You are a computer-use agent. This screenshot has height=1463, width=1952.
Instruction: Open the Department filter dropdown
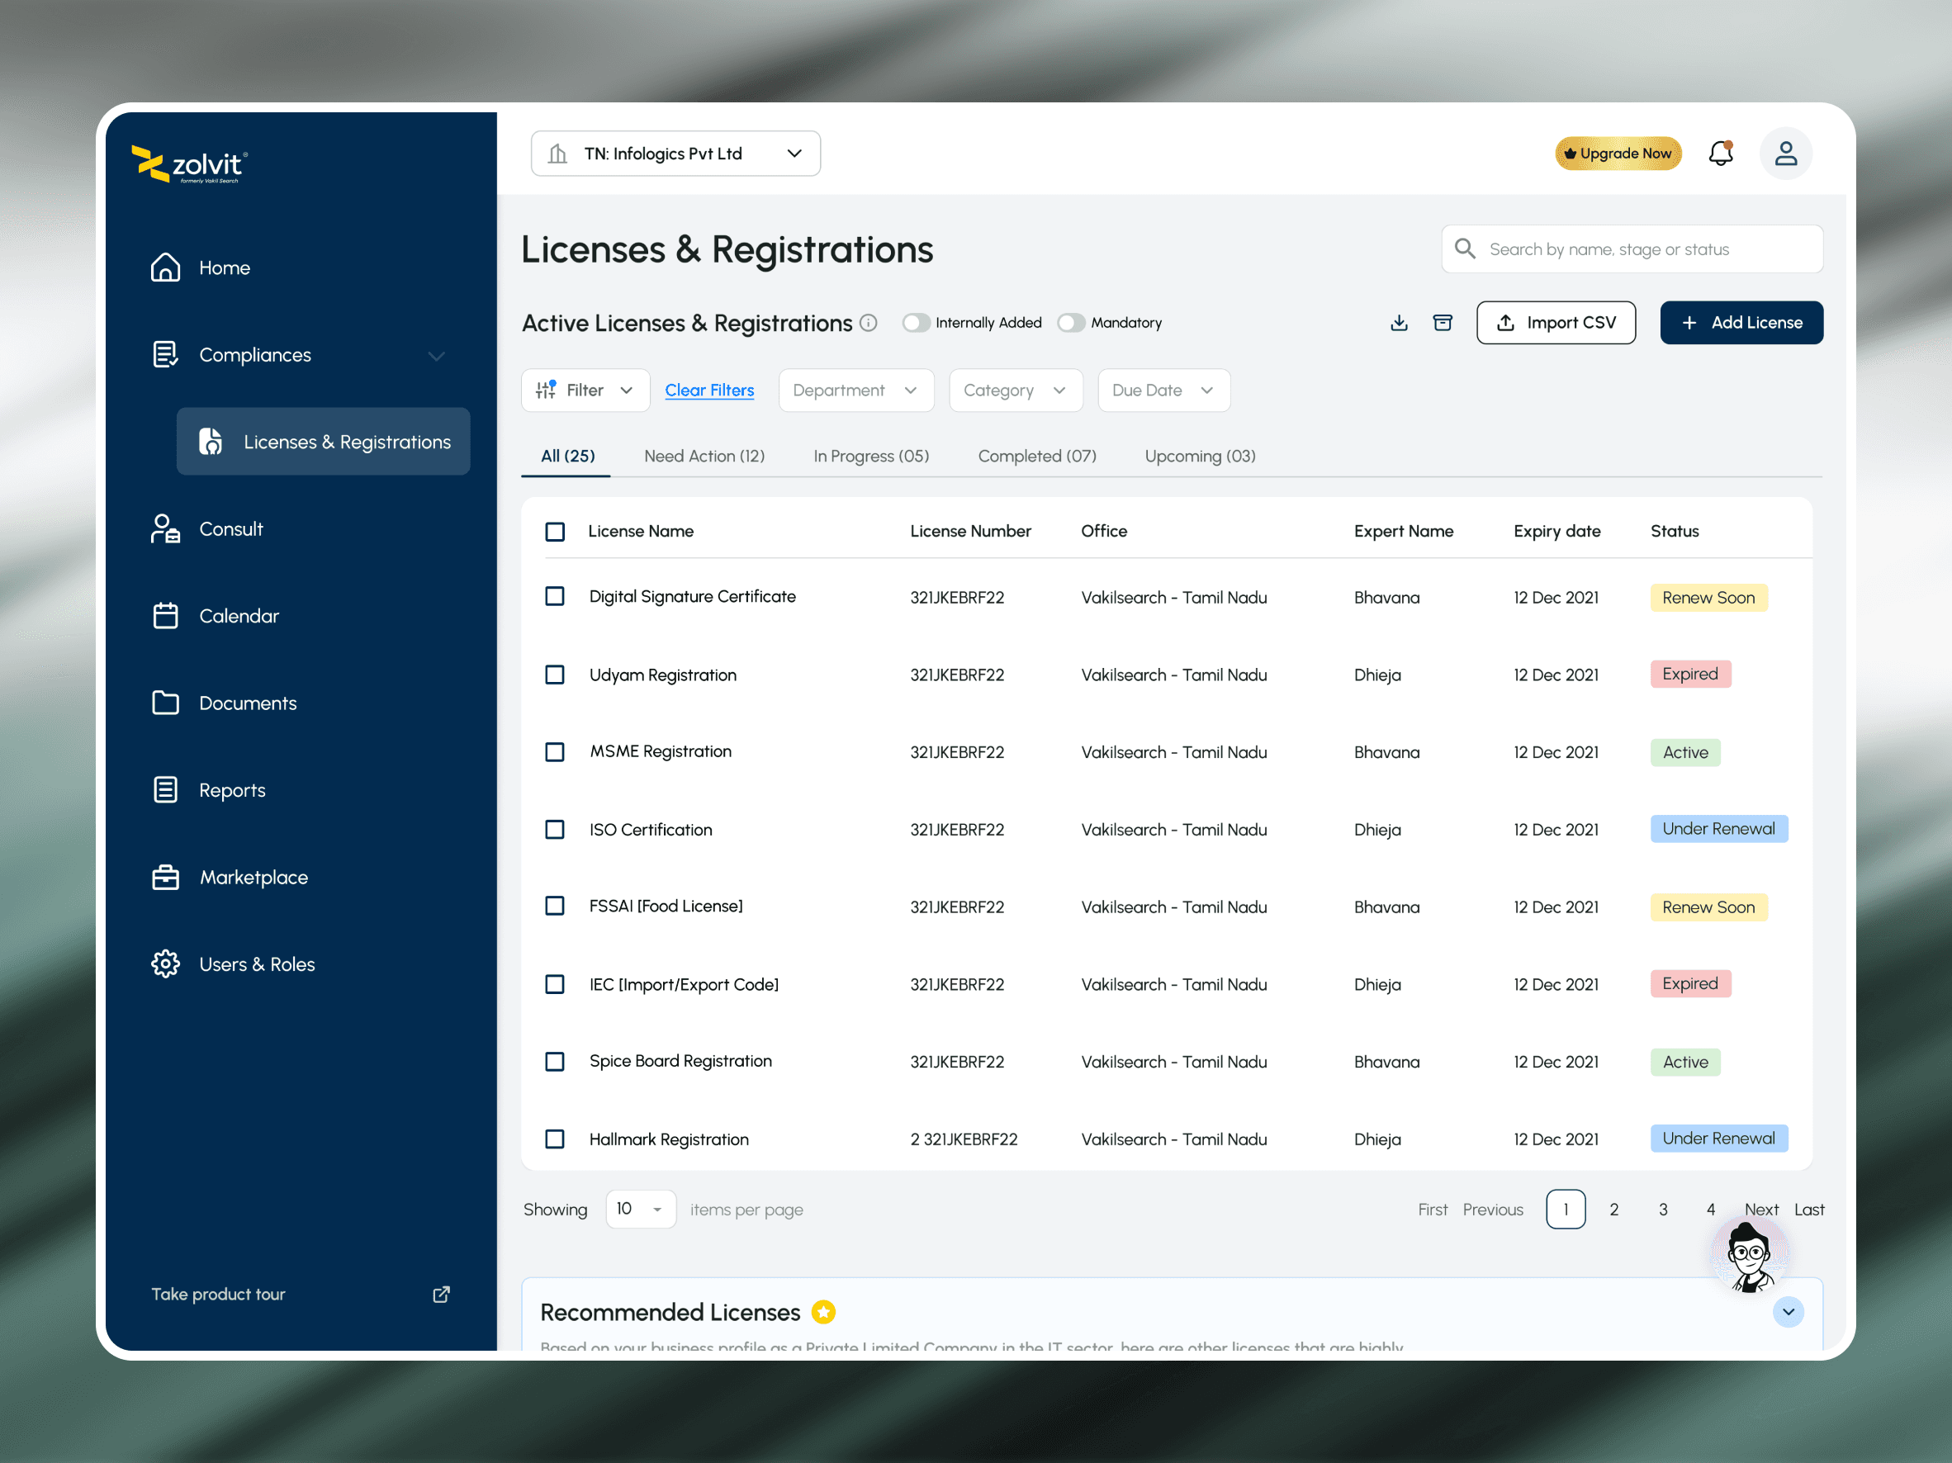(855, 390)
